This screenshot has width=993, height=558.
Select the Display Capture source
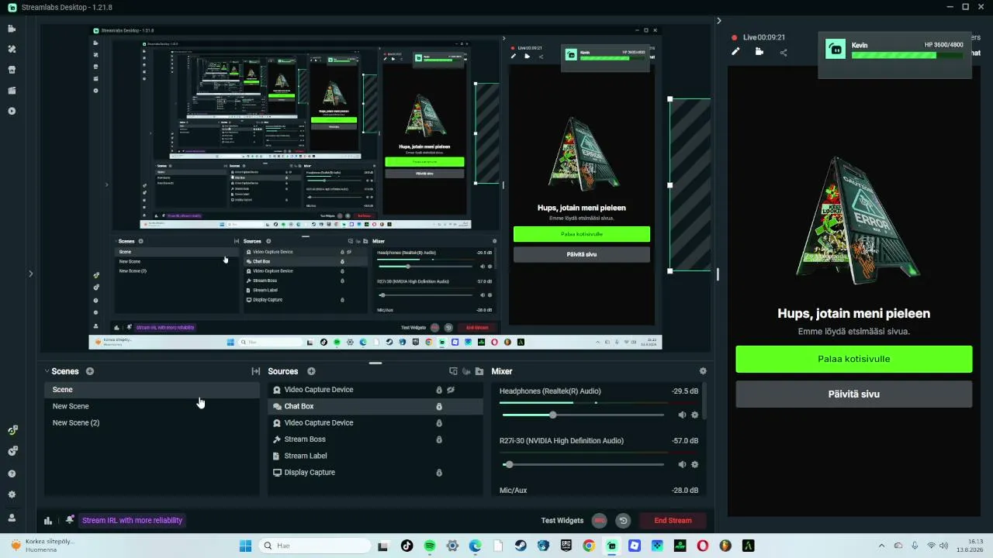coord(375,473)
